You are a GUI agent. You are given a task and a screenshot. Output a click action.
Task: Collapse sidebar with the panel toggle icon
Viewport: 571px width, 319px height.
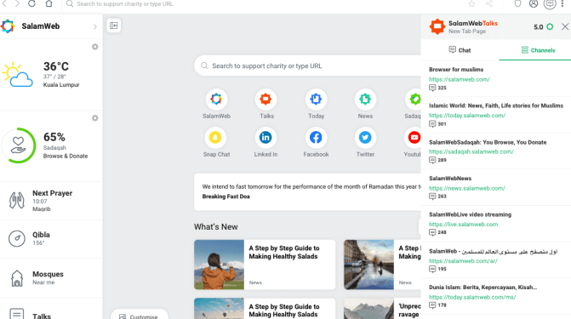[x=114, y=26]
